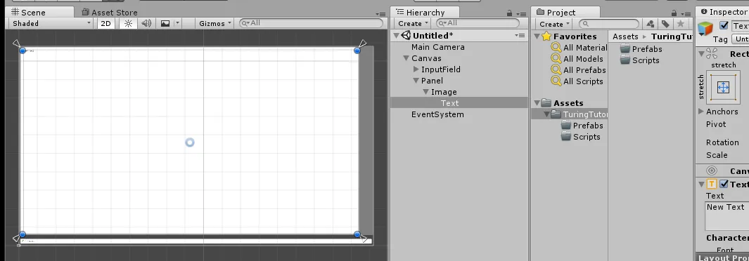This screenshot has height=261, width=749.
Task: Collapse the Untitled scene in Hierarchy
Action: (396, 36)
